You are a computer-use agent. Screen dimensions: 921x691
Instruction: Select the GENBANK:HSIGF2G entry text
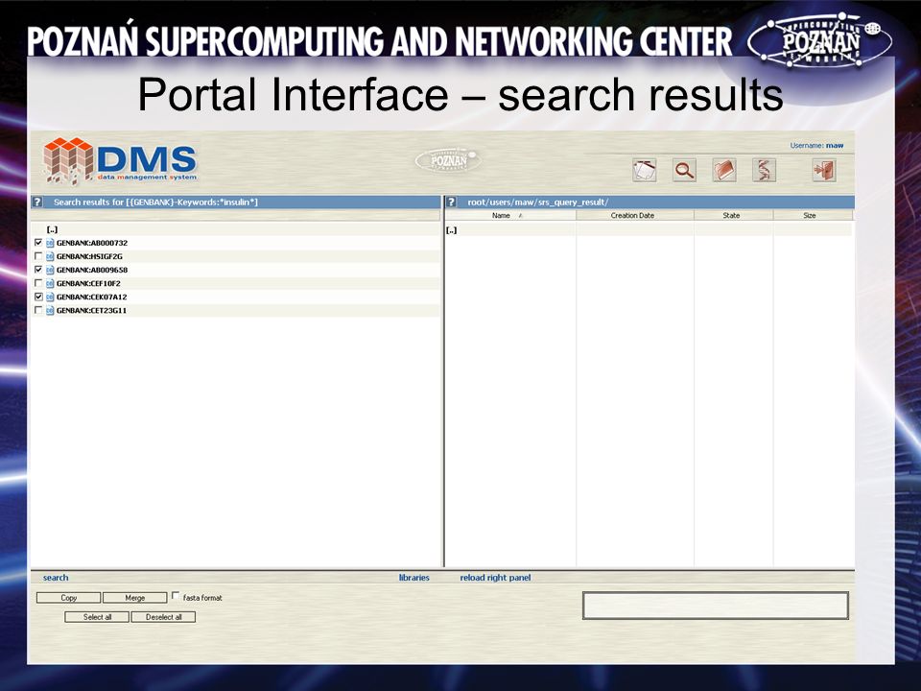[89, 256]
